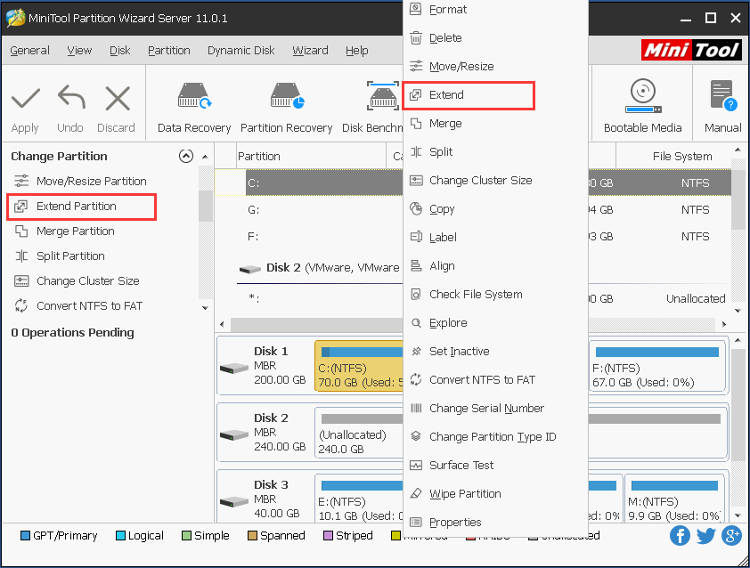Click the Discard X icon
750x568 pixels.
[x=118, y=98]
